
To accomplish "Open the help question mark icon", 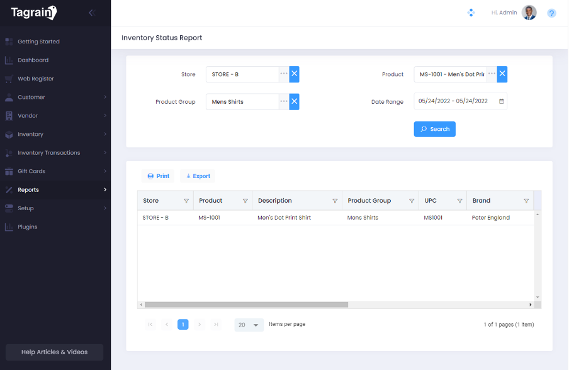I will (551, 13).
